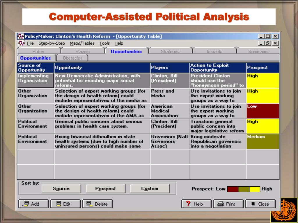Screen dimensions: 298x223
Task: Select the American Medical Association players cell
Action: point(170,111)
